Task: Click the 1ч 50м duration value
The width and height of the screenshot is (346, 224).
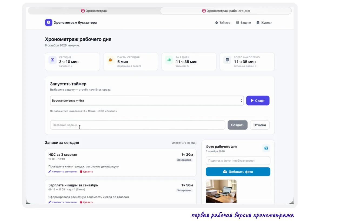Action: point(187,185)
